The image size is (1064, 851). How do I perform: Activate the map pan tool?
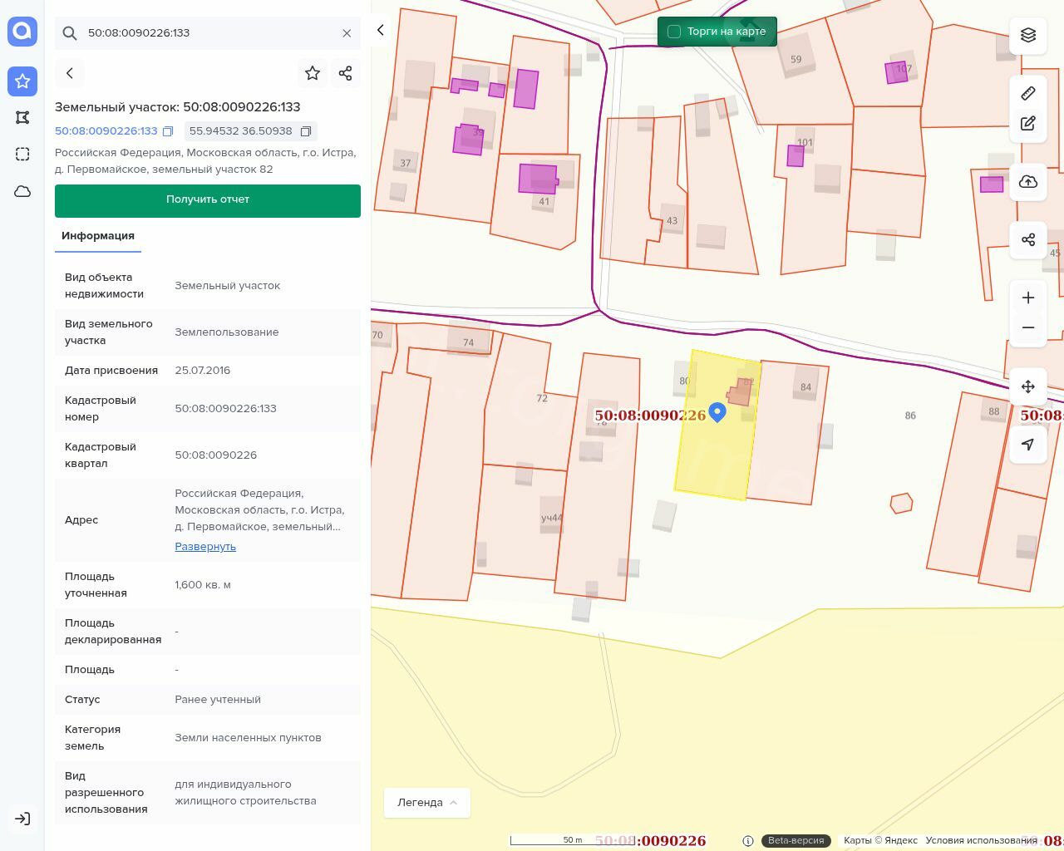point(1028,386)
